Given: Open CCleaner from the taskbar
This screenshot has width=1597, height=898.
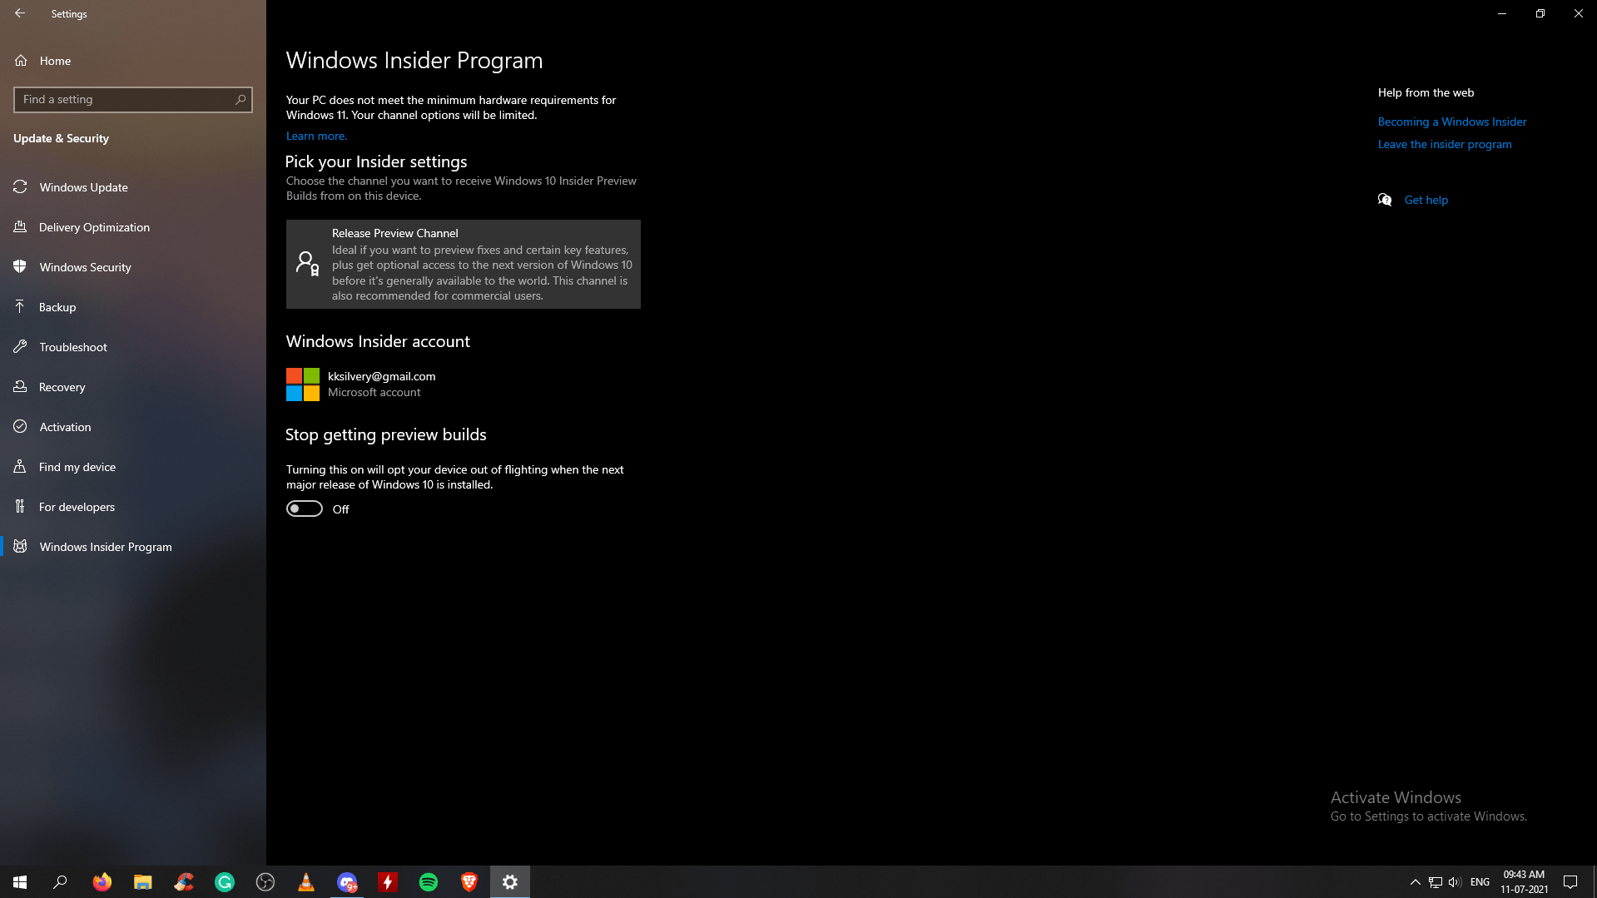Looking at the screenshot, I should coord(183,882).
